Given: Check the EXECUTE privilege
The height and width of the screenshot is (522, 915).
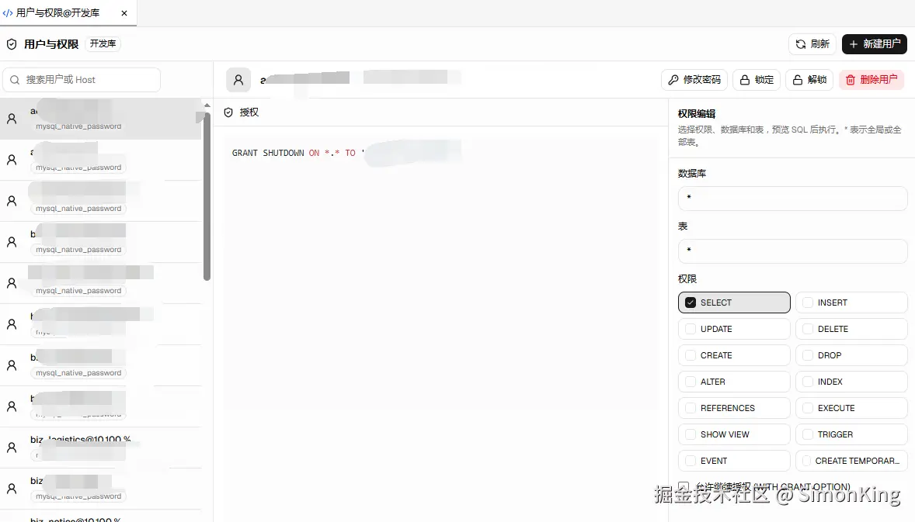Looking at the screenshot, I should tap(851, 408).
